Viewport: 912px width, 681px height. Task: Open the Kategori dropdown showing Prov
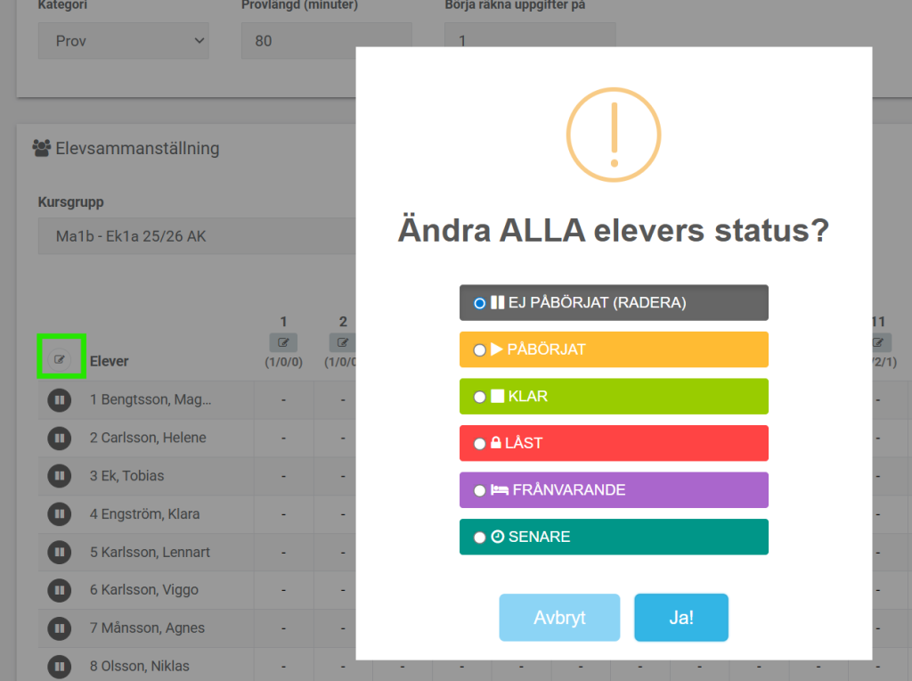(x=123, y=41)
